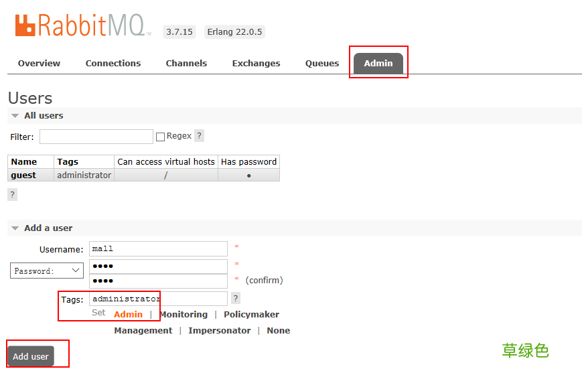582x373 pixels.
Task: Enable the Regex filter checkbox
Action: 160,137
